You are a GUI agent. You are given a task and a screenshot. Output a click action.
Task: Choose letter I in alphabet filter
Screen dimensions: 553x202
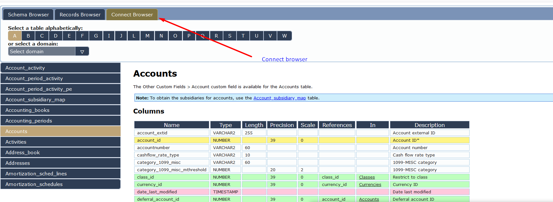[109, 36]
